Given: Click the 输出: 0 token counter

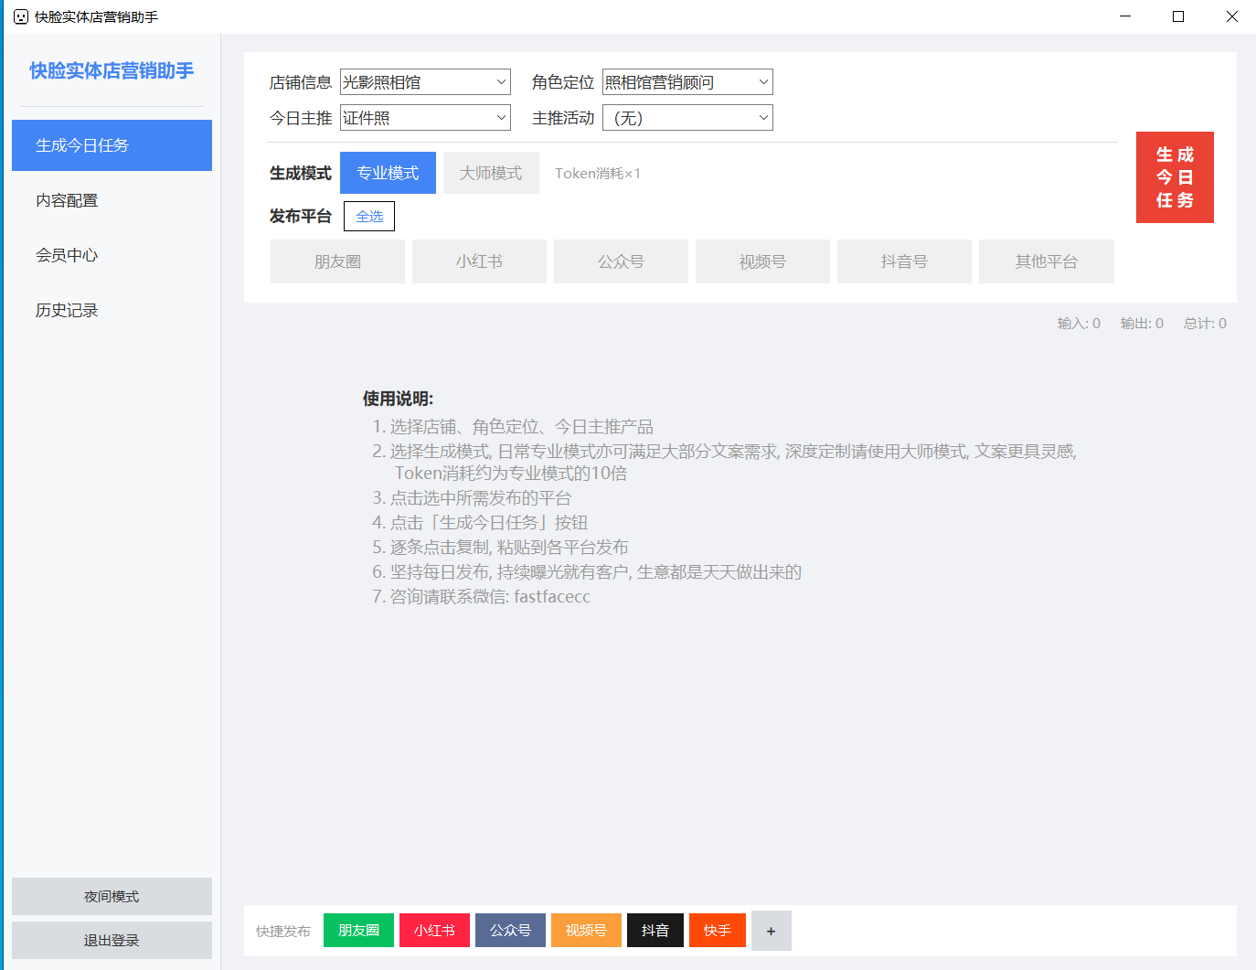Looking at the screenshot, I should pos(1142,324).
